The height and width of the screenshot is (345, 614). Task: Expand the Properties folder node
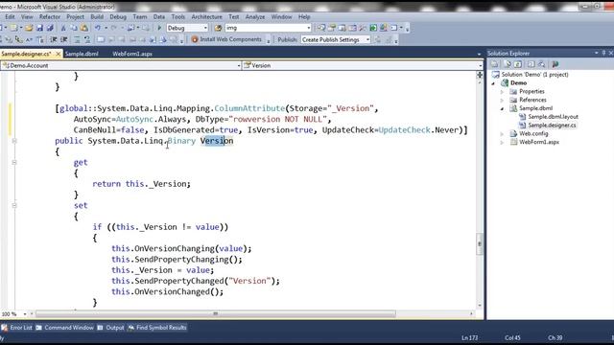pyautogui.click(x=502, y=92)
